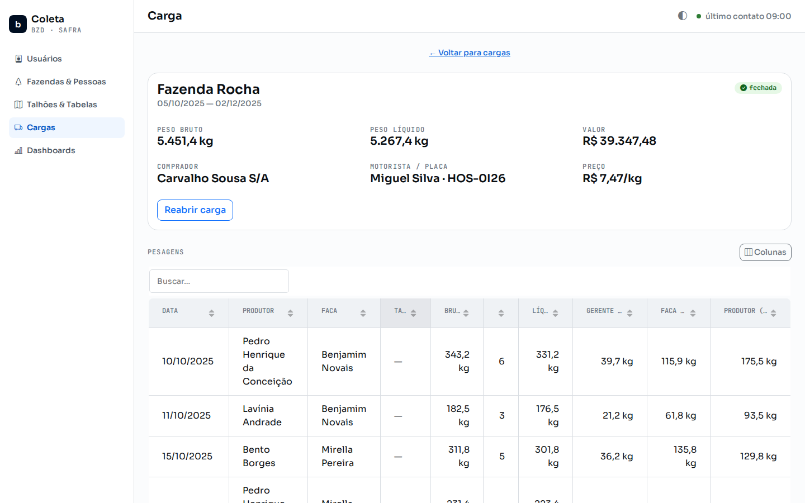Click the 5.267,4 kg peso líquido
Viewport: 805px width, 503px height.
399,141
